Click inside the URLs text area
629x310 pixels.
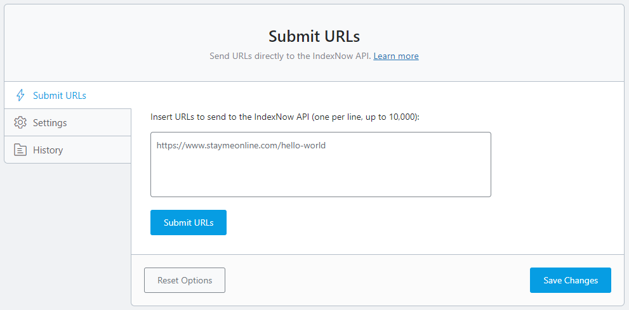[x=321, y=165]
